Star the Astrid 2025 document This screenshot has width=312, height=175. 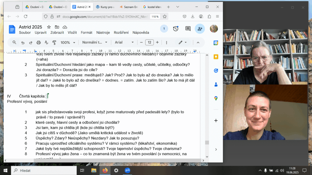pos(49,27)
